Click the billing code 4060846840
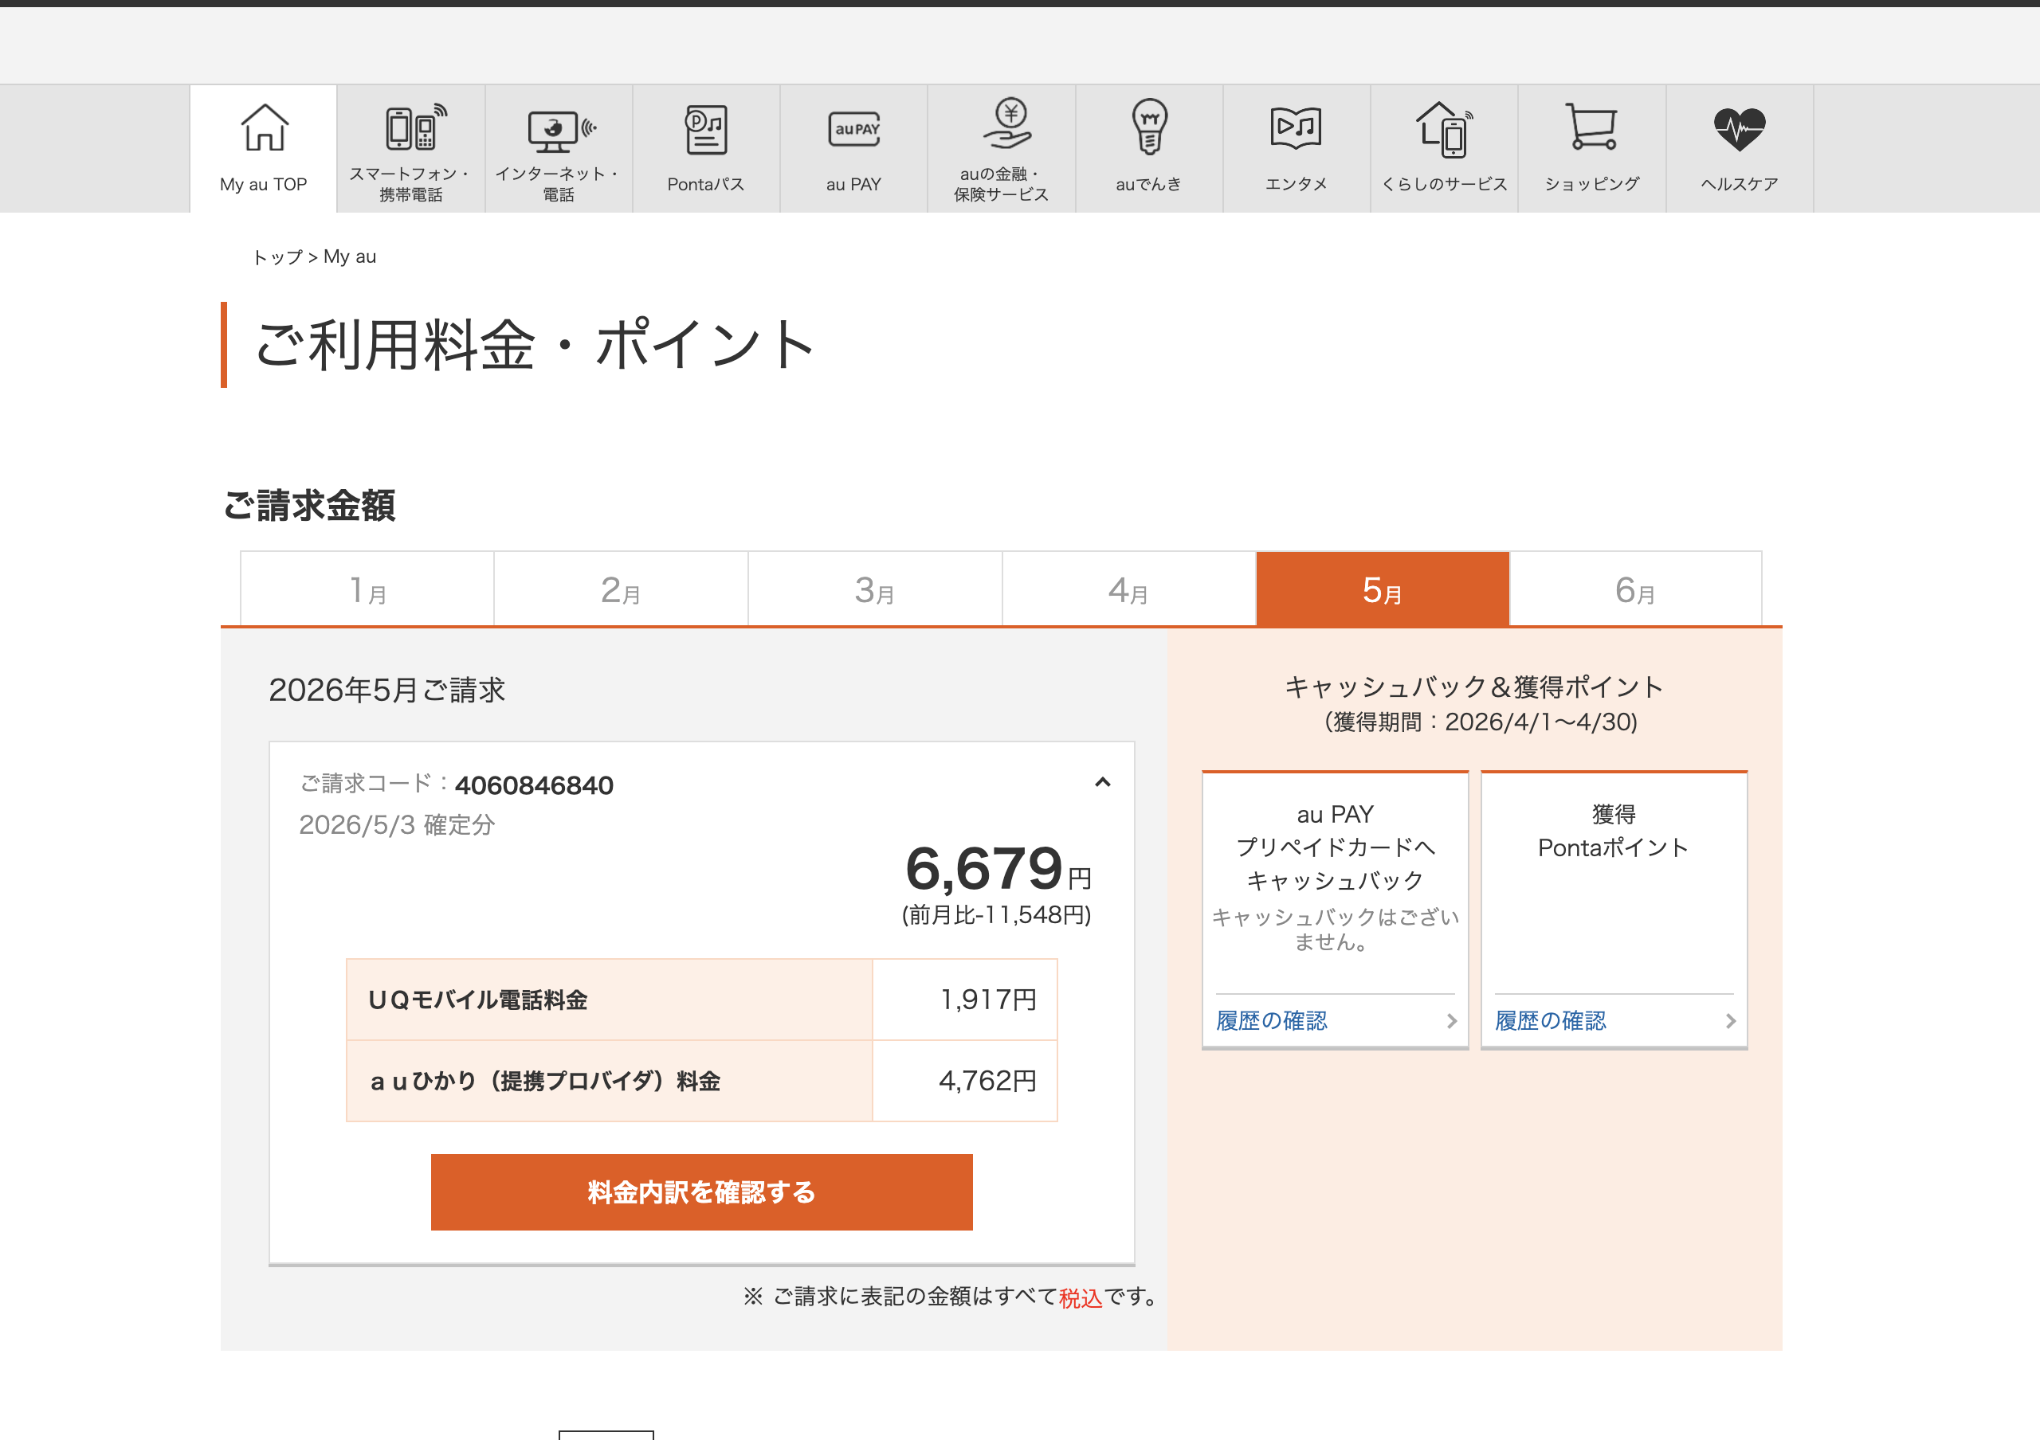Screen dimensions: 2040x1440 (x=534, y=785)
